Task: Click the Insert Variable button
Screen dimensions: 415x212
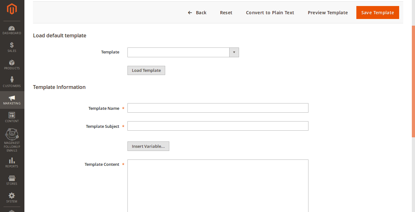Action: click(x=148, y=146)
